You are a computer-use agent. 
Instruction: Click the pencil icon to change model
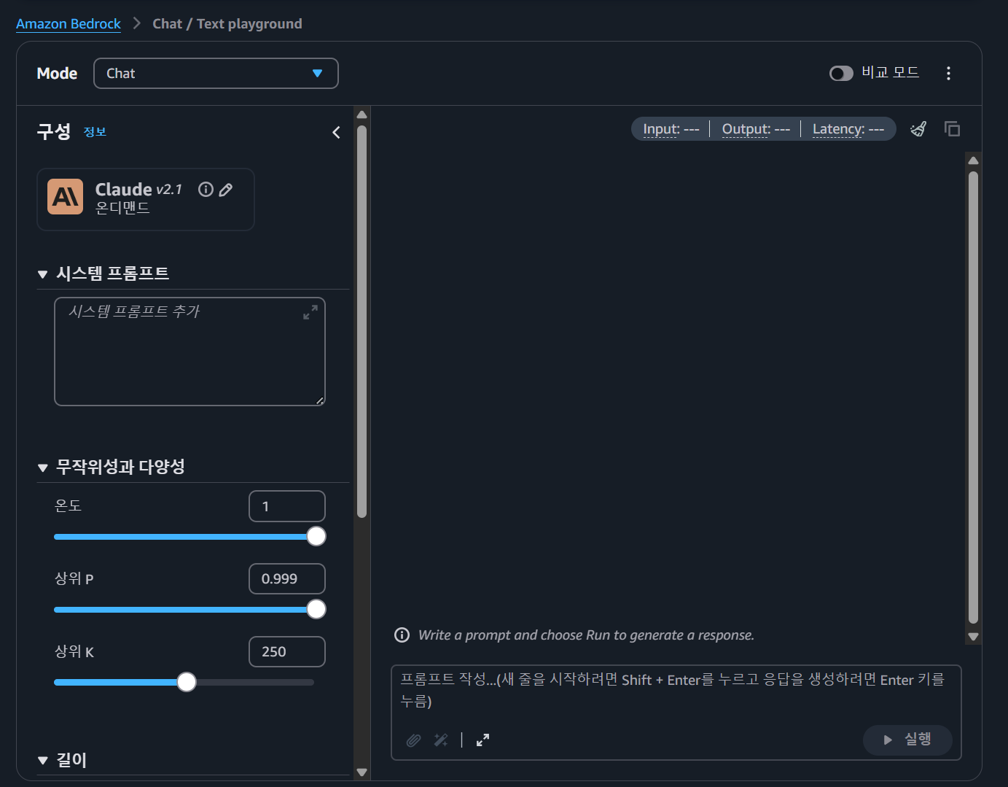tap(226, 190)
